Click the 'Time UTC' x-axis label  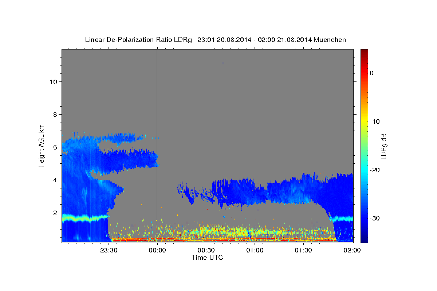[x=207, y=258]
